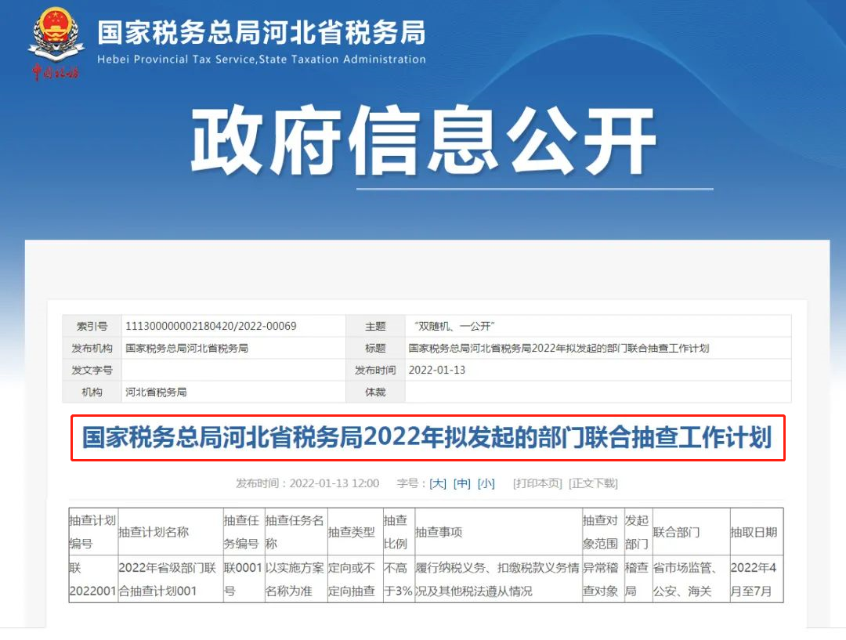Set font size to 小
846x640 pixels.
click(486, 483)
